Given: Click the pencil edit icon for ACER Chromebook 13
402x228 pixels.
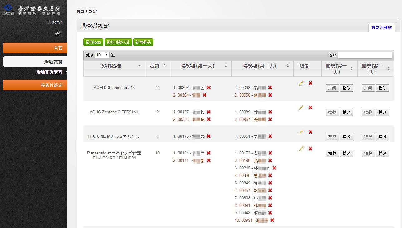Looking at the screenshot, I should coord(301,83).
